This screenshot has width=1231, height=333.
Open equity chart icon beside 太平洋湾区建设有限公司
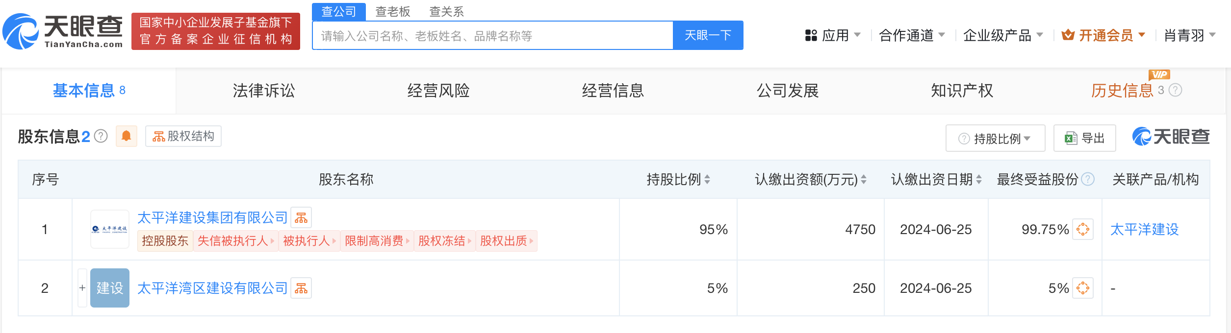[301, 288]
